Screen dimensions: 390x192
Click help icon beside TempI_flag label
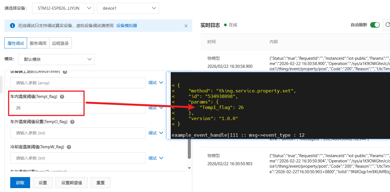tap(62, 97)
